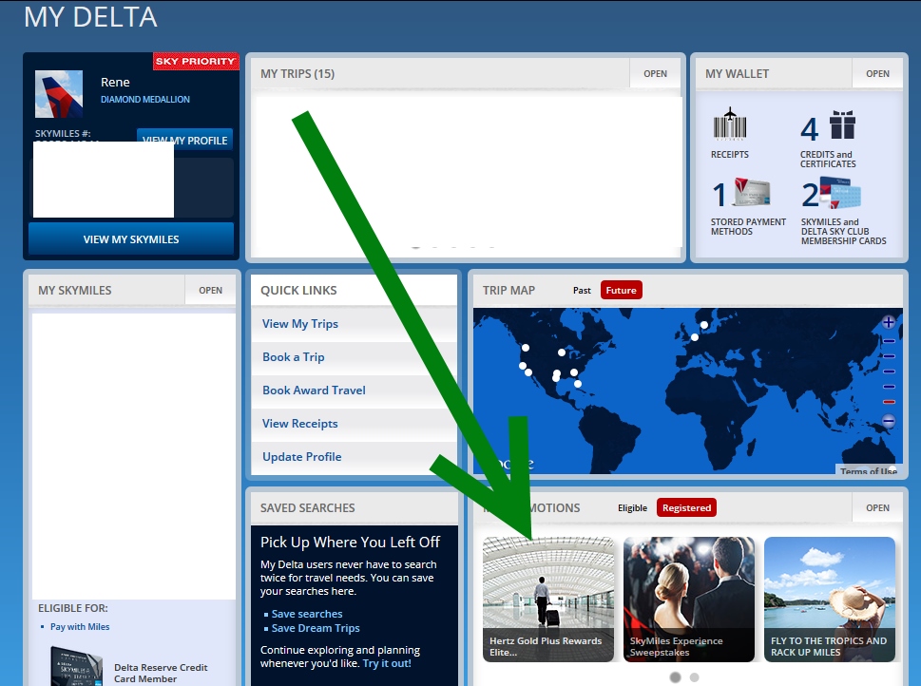Screen dimensions: 921x686
Task: Click the Sky Priority badge
Action: coord(195,62)
